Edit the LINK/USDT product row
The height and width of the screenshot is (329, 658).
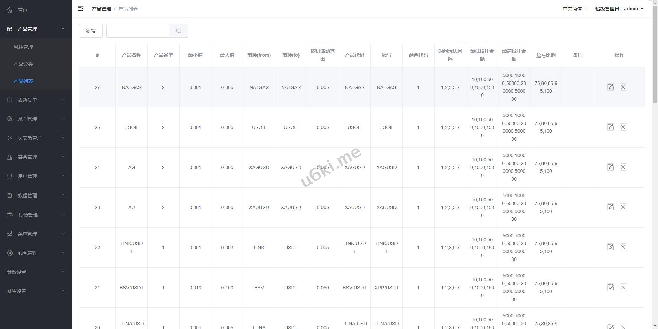coord(610,247)
